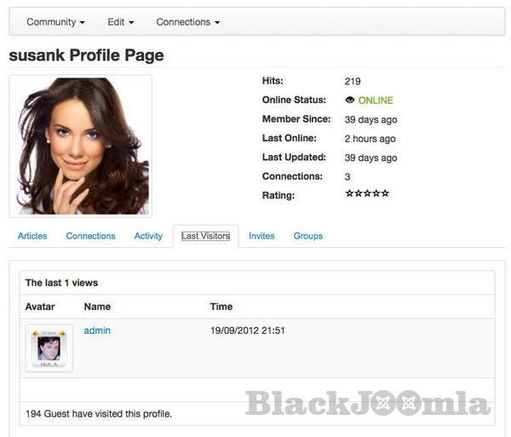
Task: Switch to the Connections profile tab
Action: click(x=90, y=236)
